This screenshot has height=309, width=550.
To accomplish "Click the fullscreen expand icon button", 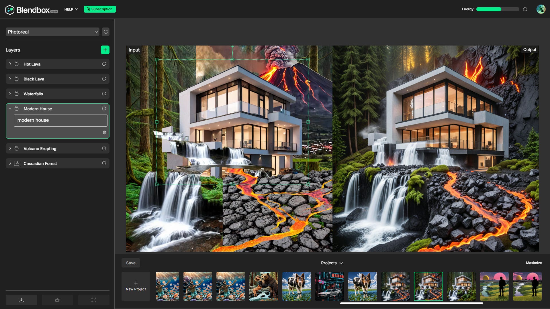I will [x=94, y=300].
